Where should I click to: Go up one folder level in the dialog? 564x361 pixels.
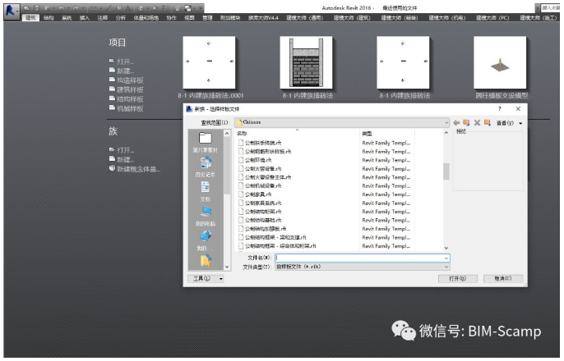pyautogui.click(x=466, y=123)
